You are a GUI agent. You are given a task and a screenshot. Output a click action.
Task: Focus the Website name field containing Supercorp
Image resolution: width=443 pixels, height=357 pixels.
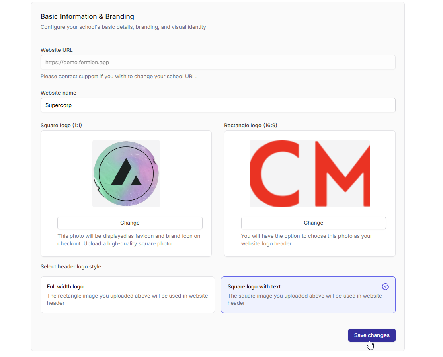coord(218,105)
